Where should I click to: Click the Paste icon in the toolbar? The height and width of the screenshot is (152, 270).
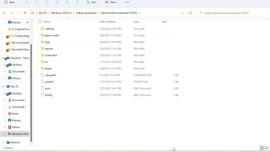coord(47,2)
